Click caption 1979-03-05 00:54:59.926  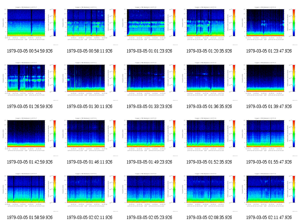tap(30, 51)
